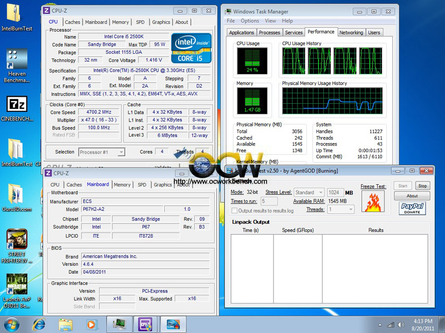Image resolution: width=445 pixels, height=333 pixels.
Task: Click the CPU-Z title bar Z icon, top window
Action: click(x=47, y=11)
